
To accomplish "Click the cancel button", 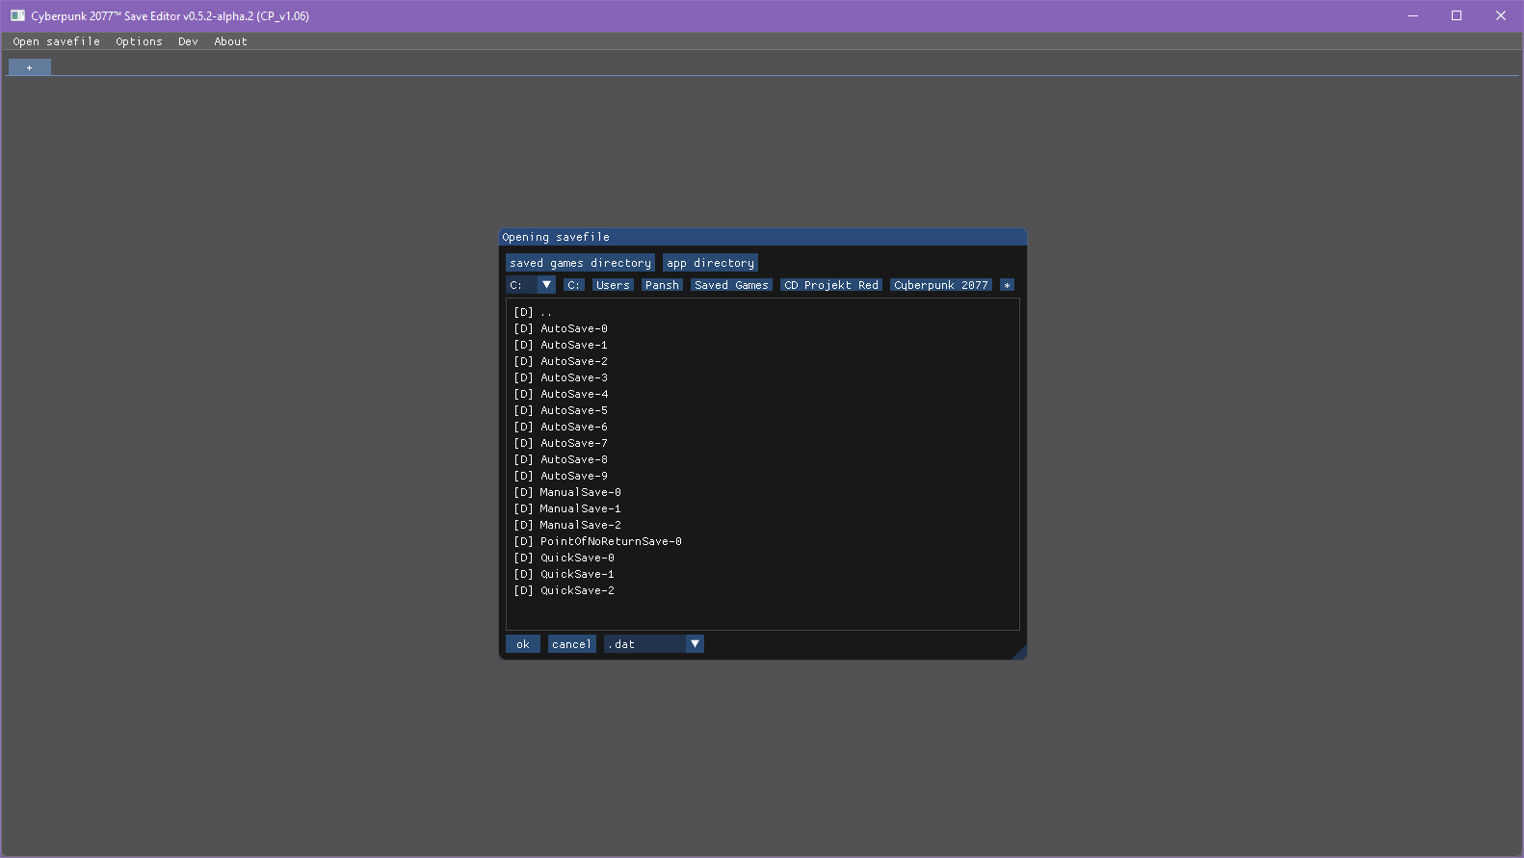I will 571,644.
